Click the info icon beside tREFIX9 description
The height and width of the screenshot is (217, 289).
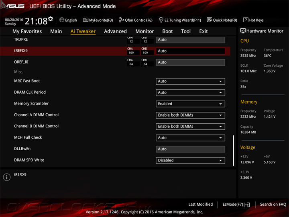tap(7, 177)
